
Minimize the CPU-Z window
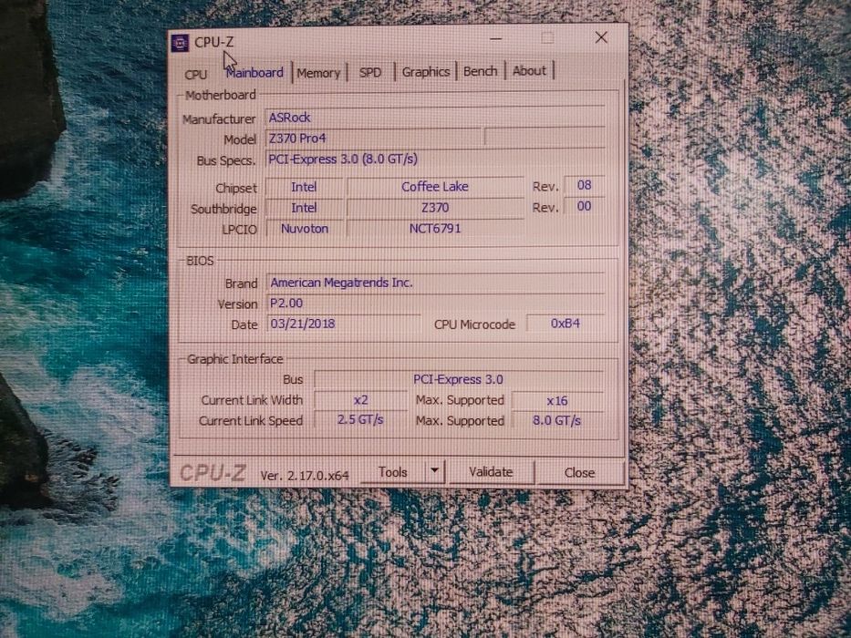(495, 39)
